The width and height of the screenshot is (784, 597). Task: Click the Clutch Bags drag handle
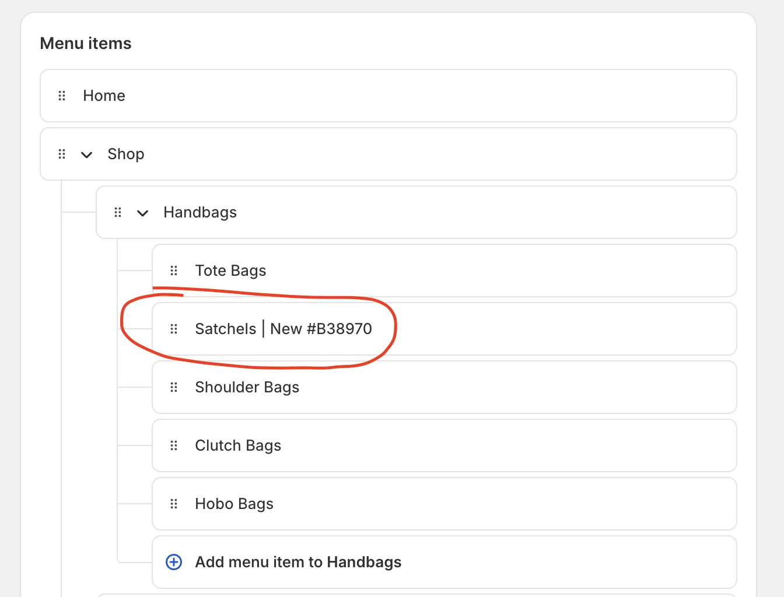[174, 445]
